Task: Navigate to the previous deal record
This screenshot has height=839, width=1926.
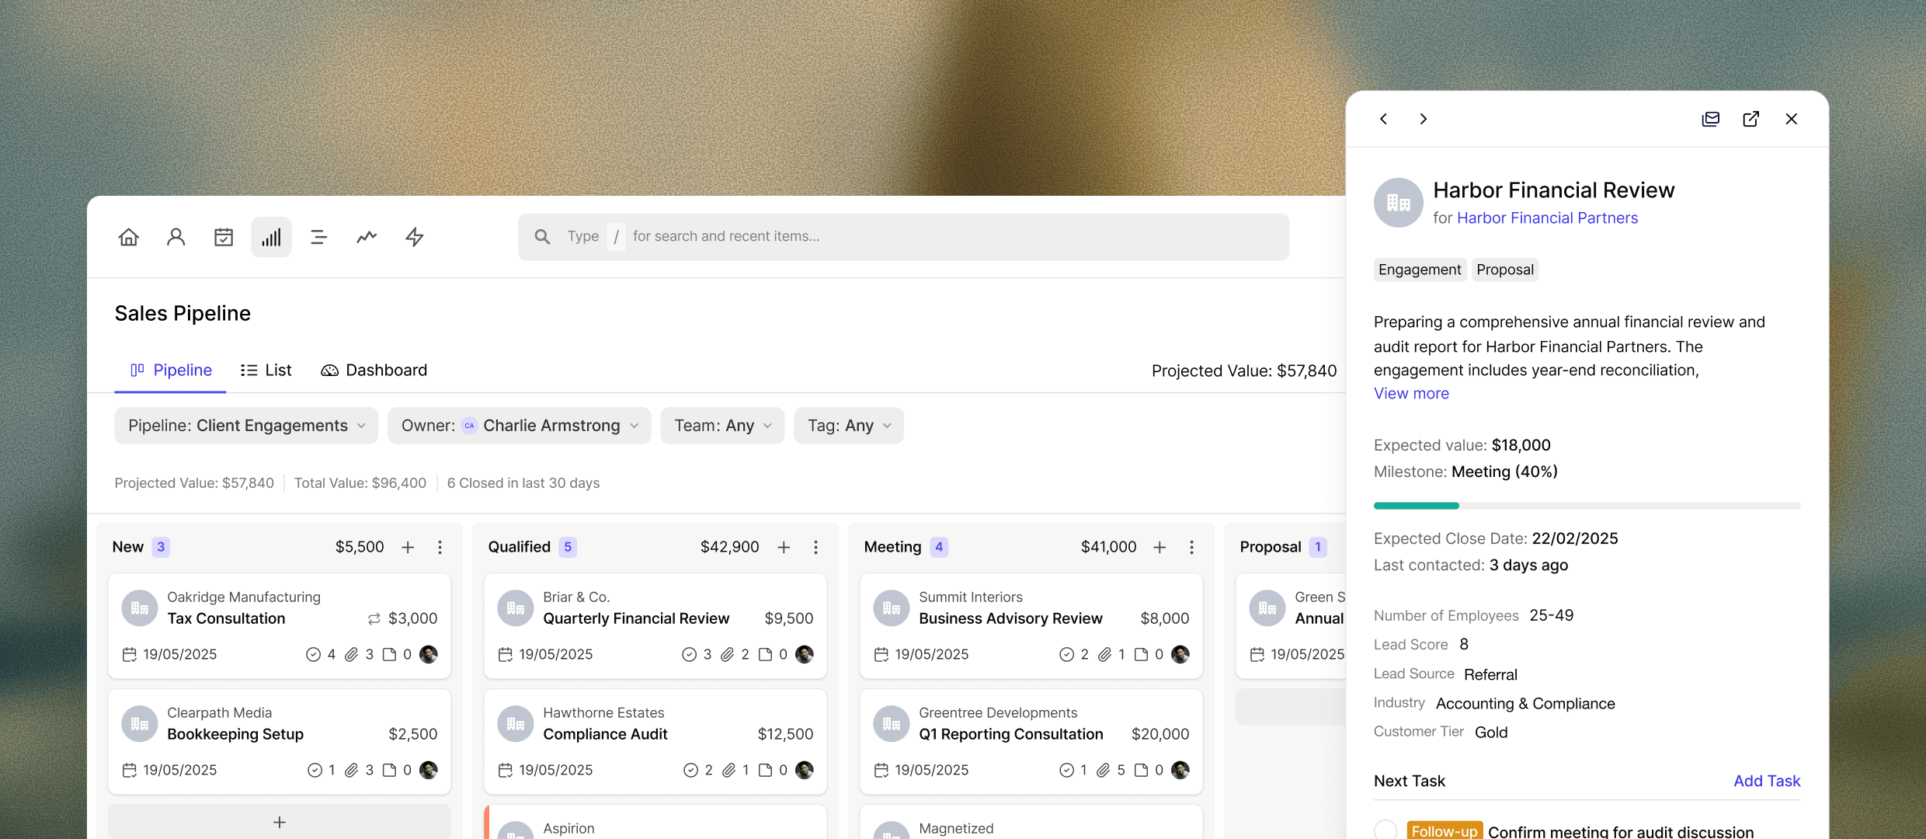Action: pos(1384,119)
